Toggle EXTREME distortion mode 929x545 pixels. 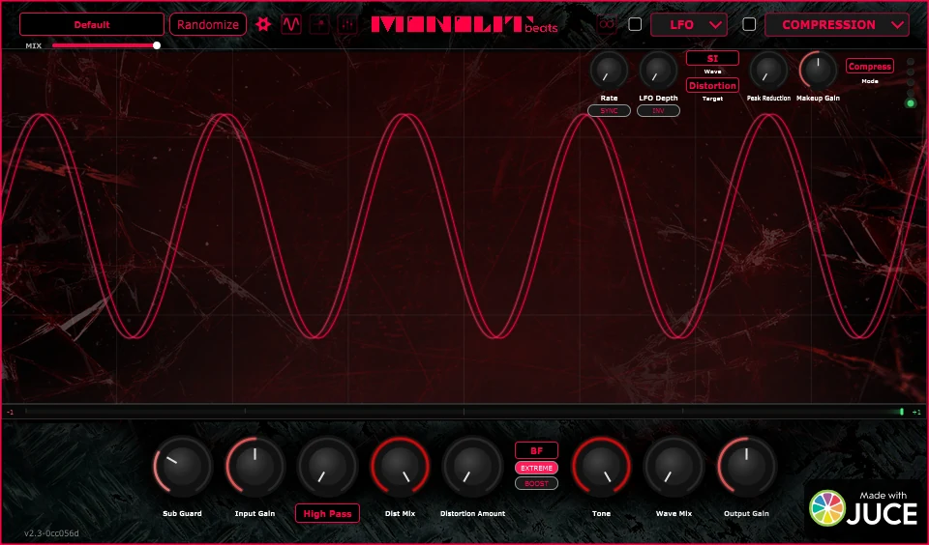tap(536, 468)
